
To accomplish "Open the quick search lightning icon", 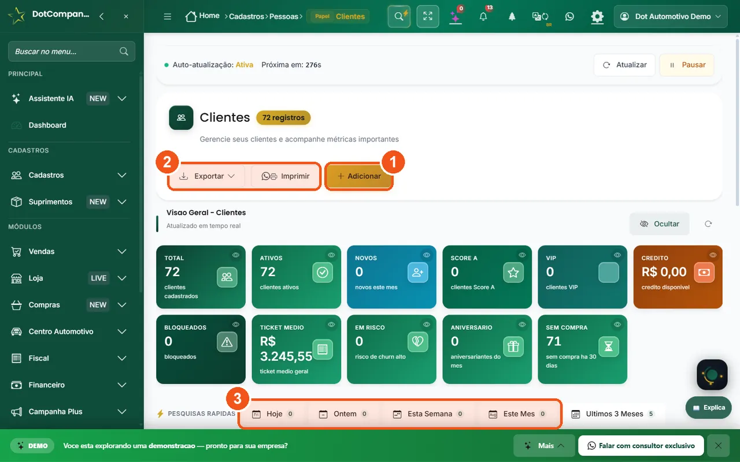I will point(399,16).
